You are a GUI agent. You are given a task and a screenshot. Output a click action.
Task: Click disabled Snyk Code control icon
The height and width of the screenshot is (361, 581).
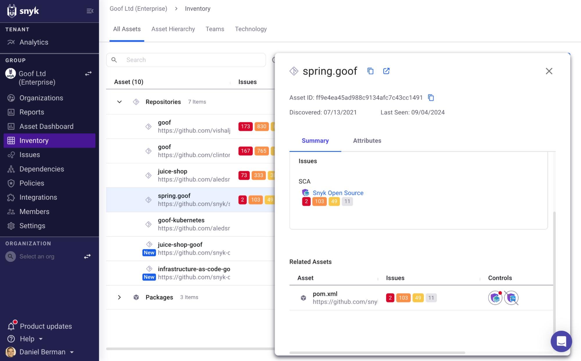(511, 298)
